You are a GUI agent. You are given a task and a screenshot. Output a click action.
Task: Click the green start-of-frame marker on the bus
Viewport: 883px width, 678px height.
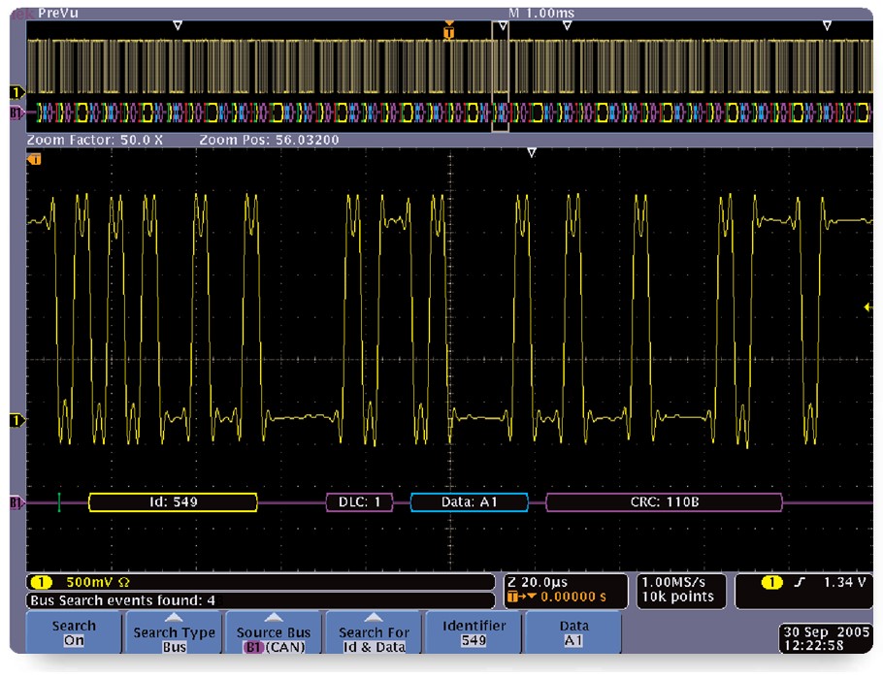(x=59, y=501)
